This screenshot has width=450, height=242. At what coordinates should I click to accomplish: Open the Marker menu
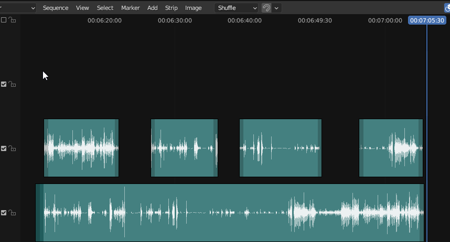coord(130,8)
